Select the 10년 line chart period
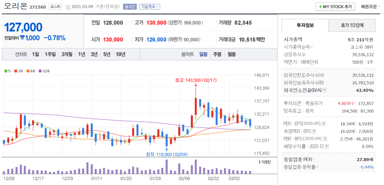Screen dimensions: 384x185 (121, 54)
